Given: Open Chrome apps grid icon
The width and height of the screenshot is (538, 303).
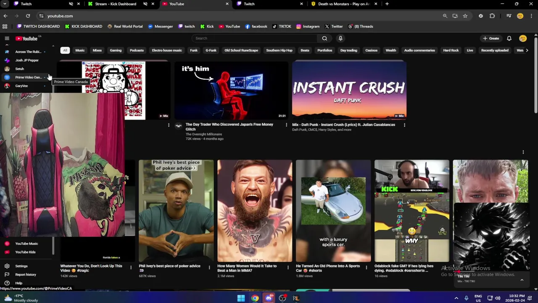Looking at the screenshot, I should tap(5, 27).
